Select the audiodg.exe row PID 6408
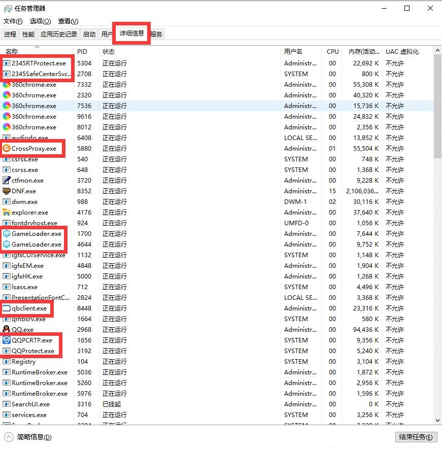Viewport: 442px width, 449px height. point(217,137)
